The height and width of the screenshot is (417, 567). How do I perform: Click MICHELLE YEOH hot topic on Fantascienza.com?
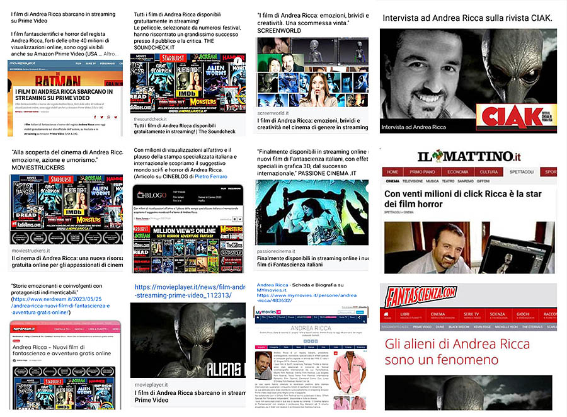pyautogui.click(x=507, y=326)
